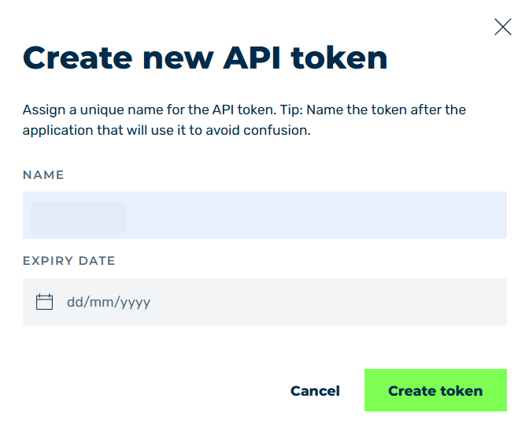This screenshot has height=443, width=529.
Task: Dismiss the dialog with the X icon
Action: tap(503, 27)
